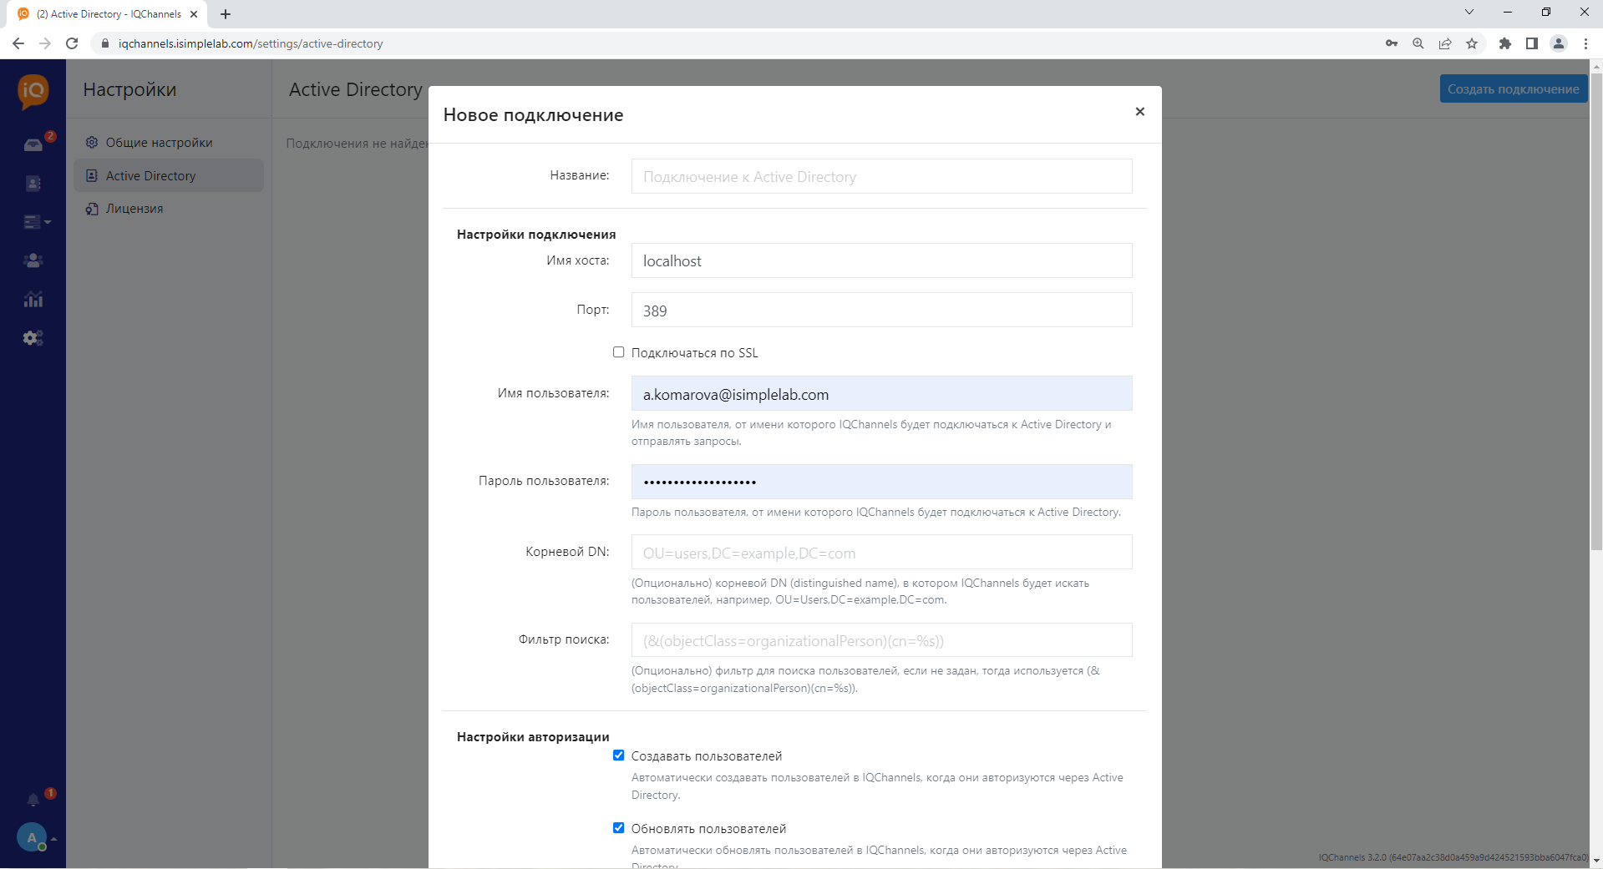Viewport: 1603px width, 869px height.
Task: Open the tab search chevron
Action: coord(1469,12)
